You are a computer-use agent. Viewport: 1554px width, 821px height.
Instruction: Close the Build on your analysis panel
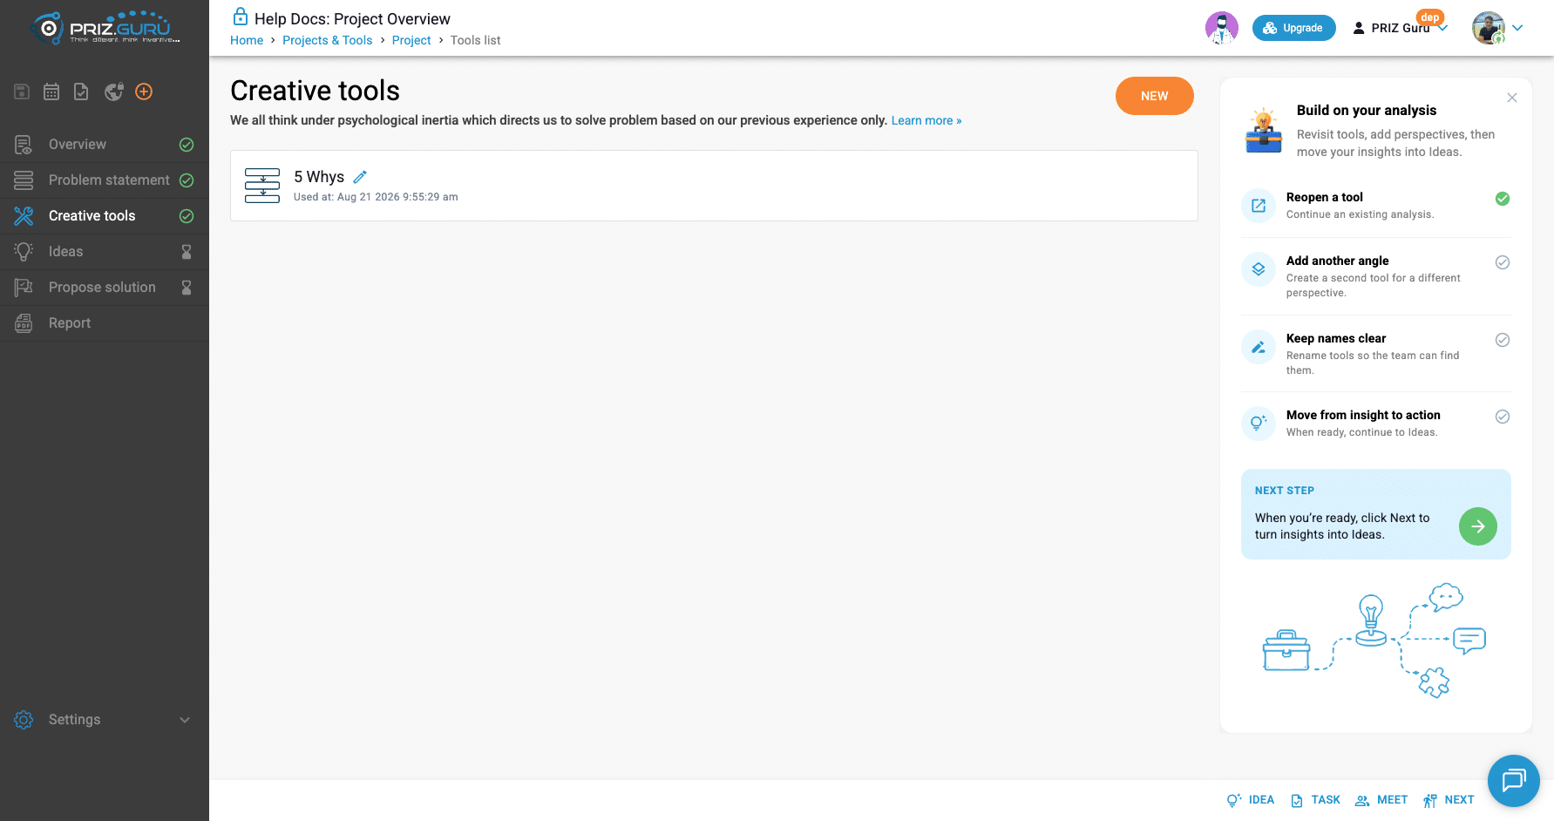click(x=1512, y=98)
